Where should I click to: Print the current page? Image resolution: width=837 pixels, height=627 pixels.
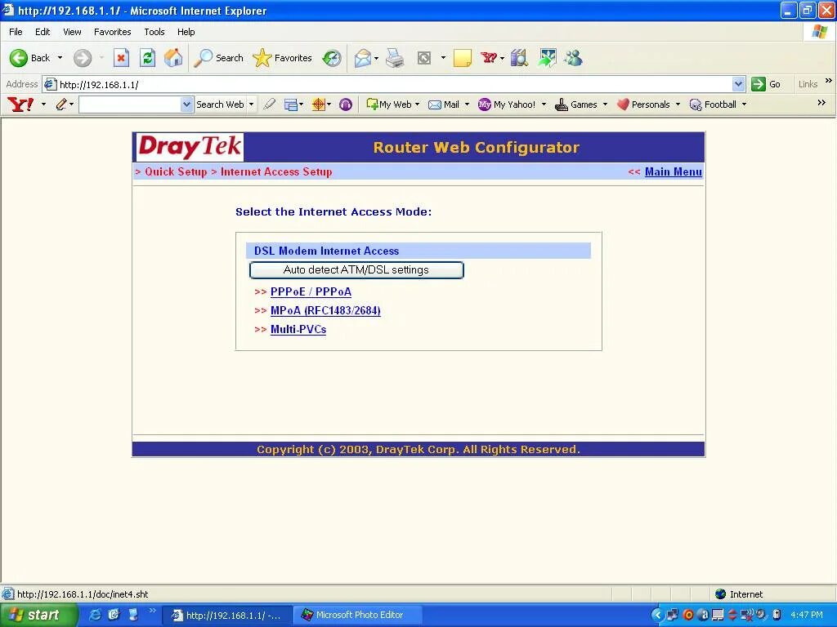pos(395,58)
